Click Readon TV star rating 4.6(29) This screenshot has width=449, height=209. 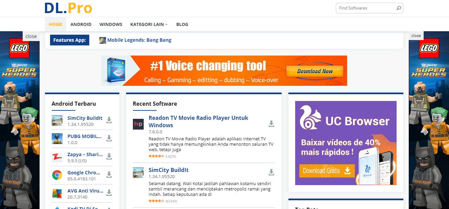click(162, 156)
